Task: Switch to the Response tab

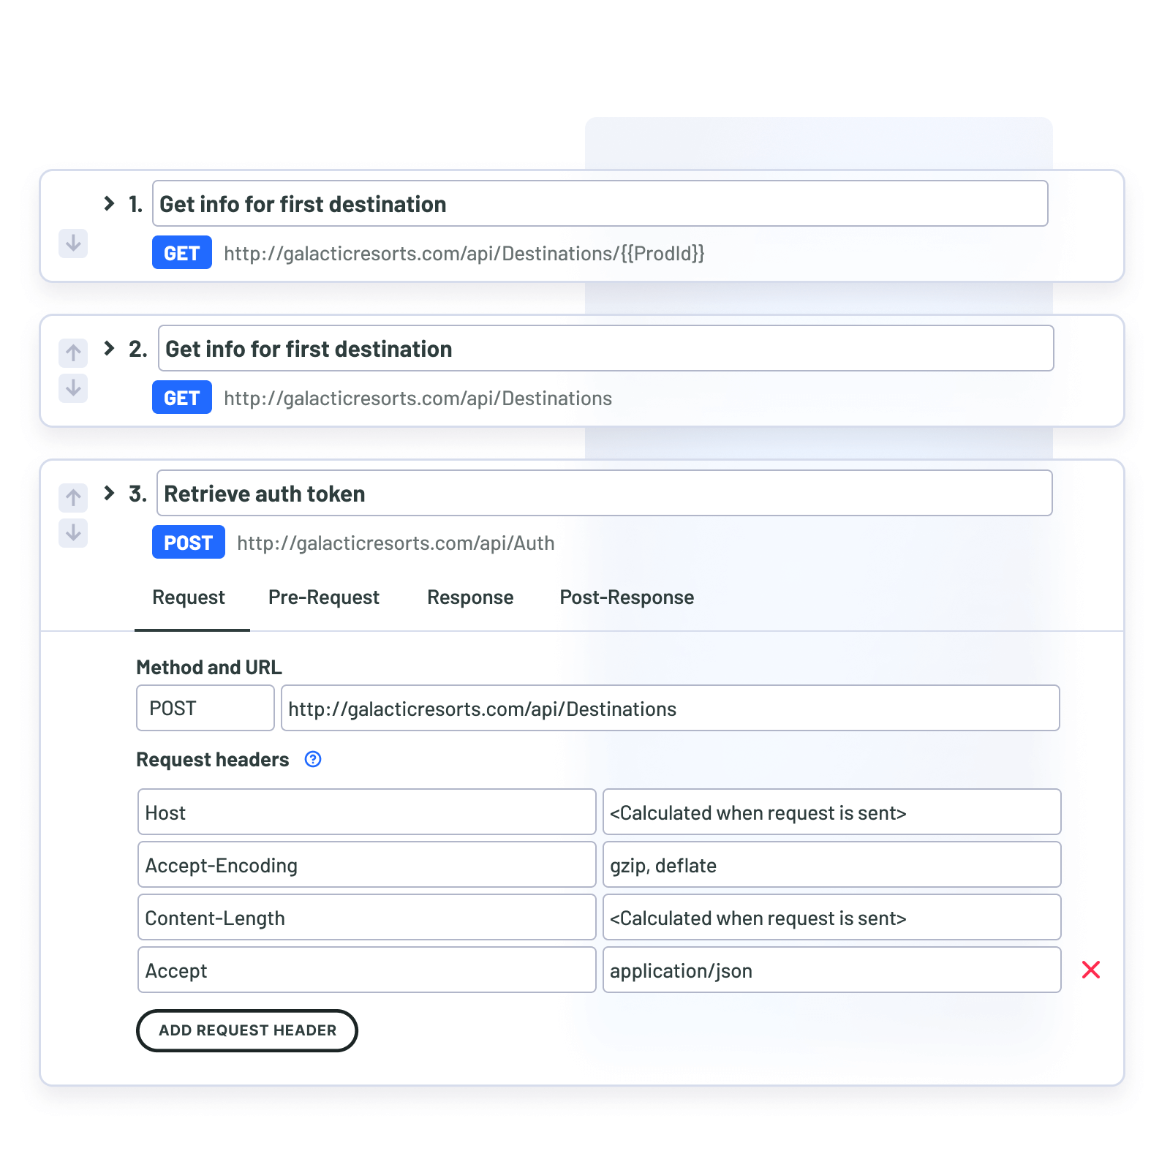Action: 470,597
